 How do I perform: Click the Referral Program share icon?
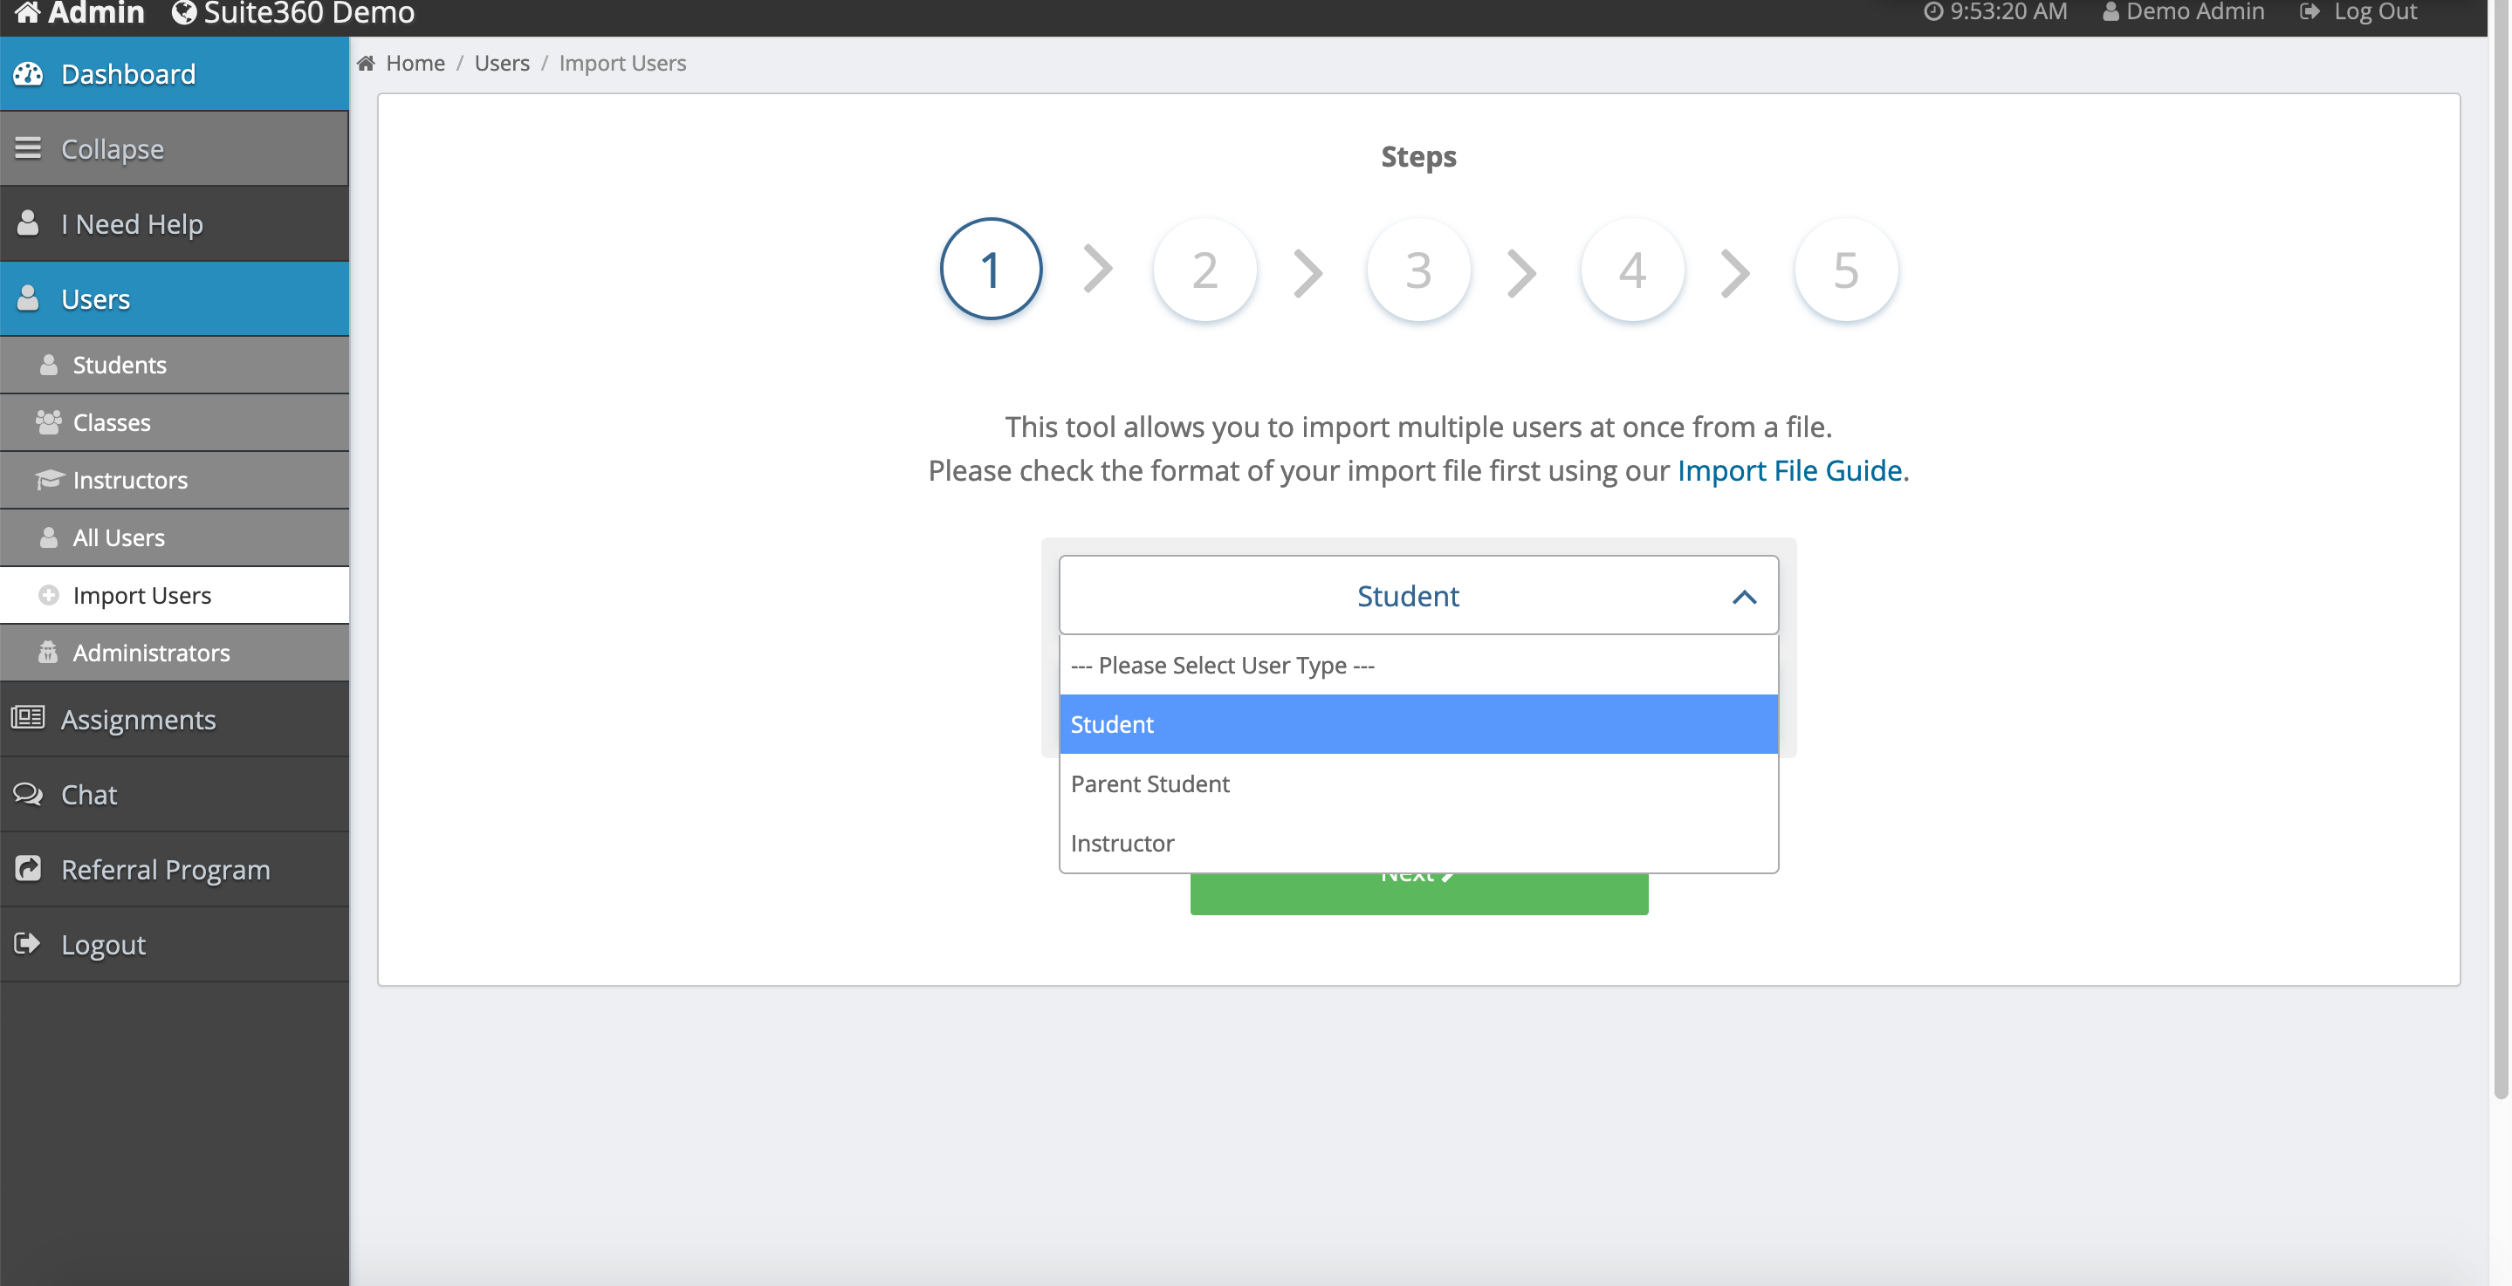pyautogui.click(x=28, y=869)
